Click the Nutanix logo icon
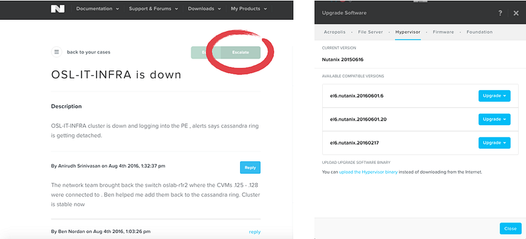The height and width of the screenshot is (239, 526). click(x=58, y=9)
